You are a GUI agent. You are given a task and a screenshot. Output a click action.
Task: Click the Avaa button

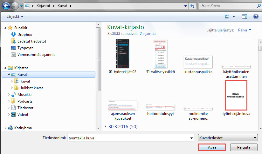point(212,147)
